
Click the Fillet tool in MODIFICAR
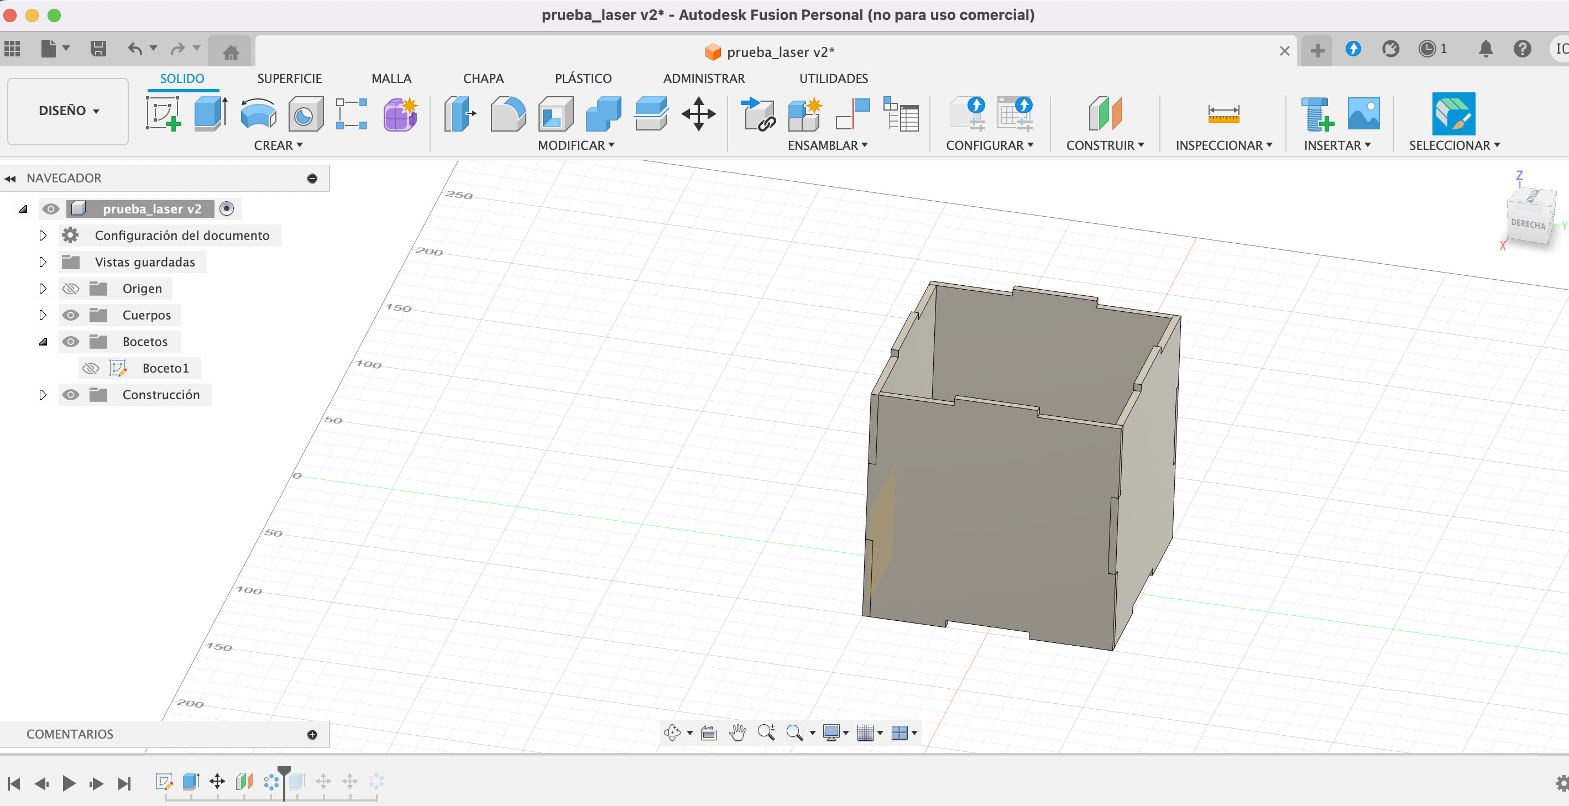click(x=507, y=113)
